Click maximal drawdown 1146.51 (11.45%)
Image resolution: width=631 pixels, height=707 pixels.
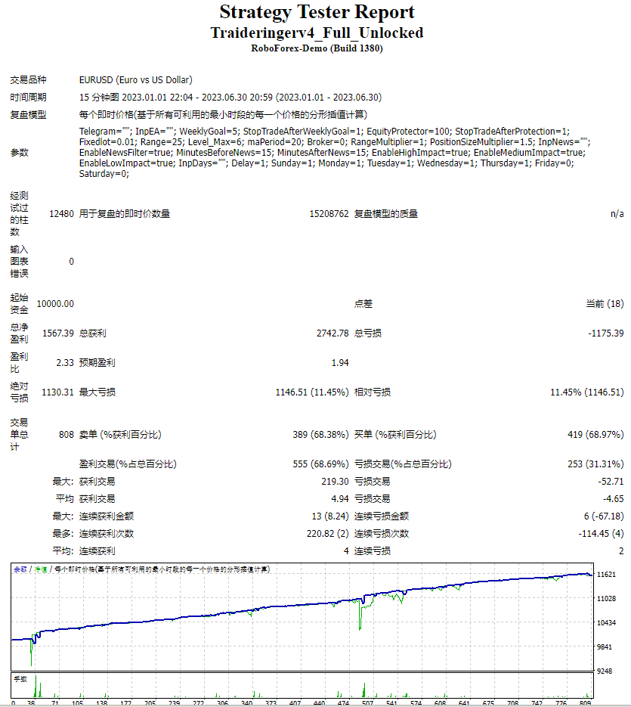pos(312,392)
